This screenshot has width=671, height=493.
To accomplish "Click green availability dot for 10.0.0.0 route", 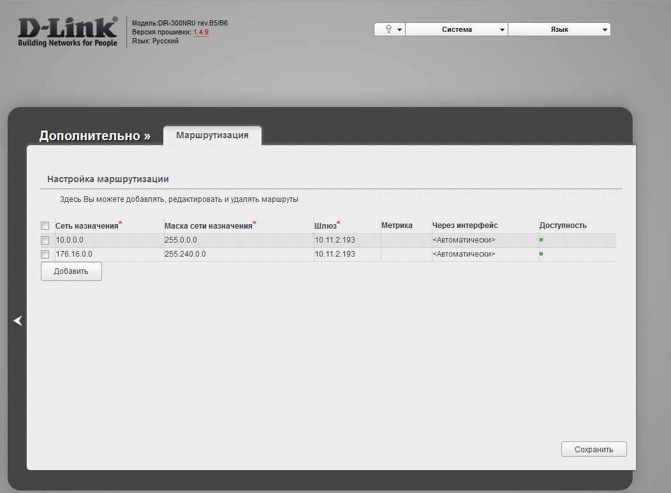I will [542, 240].
